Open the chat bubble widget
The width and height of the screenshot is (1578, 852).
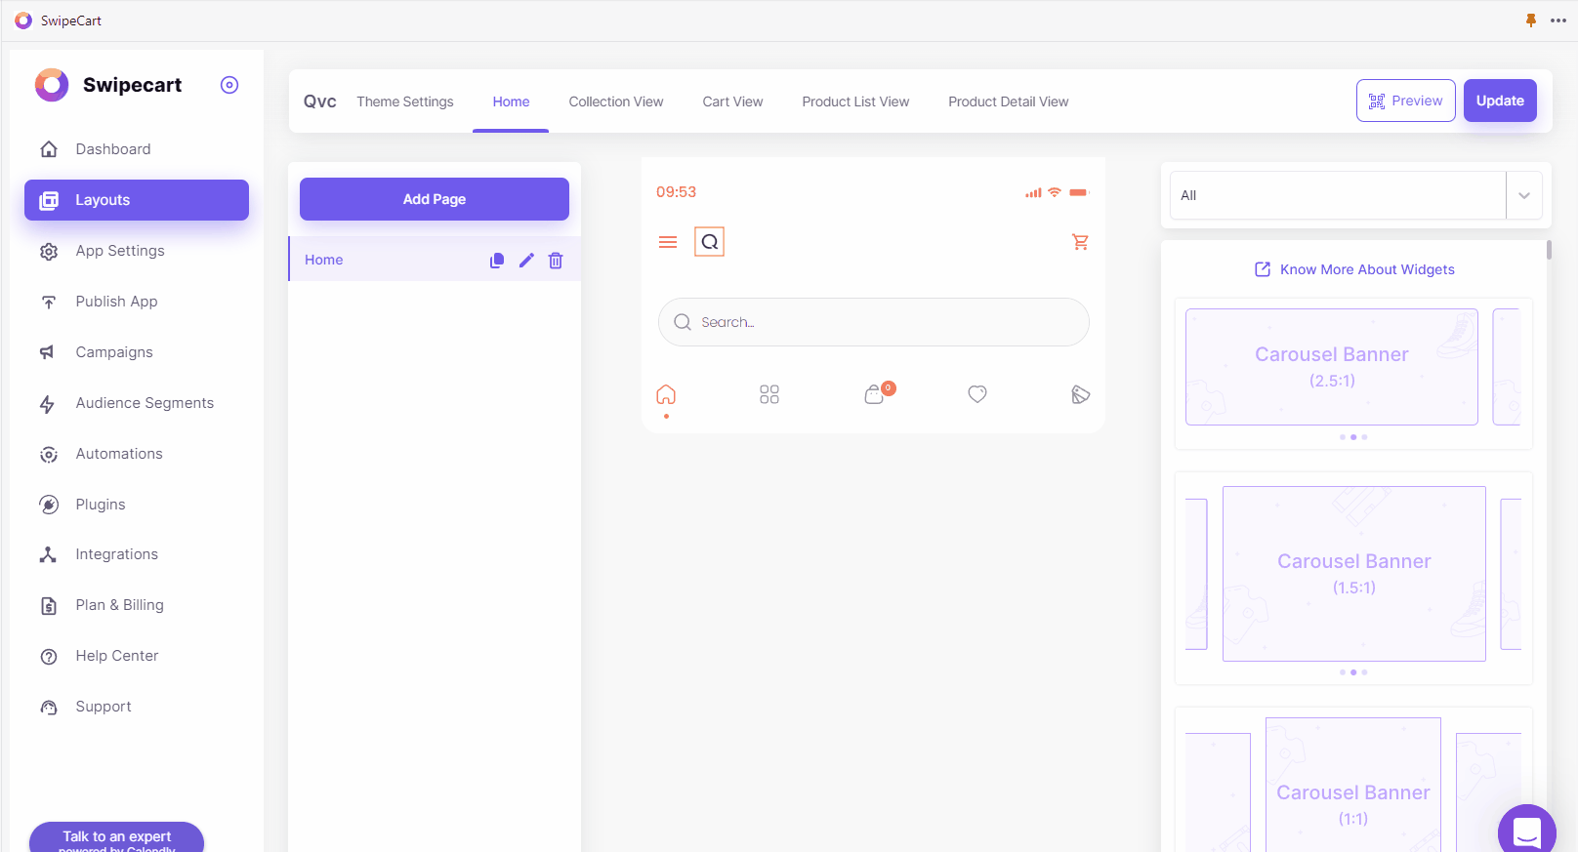[x=1526, y=832]
